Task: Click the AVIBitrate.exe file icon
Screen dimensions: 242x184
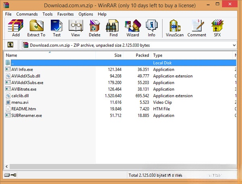Action: [x=8, y=89]
